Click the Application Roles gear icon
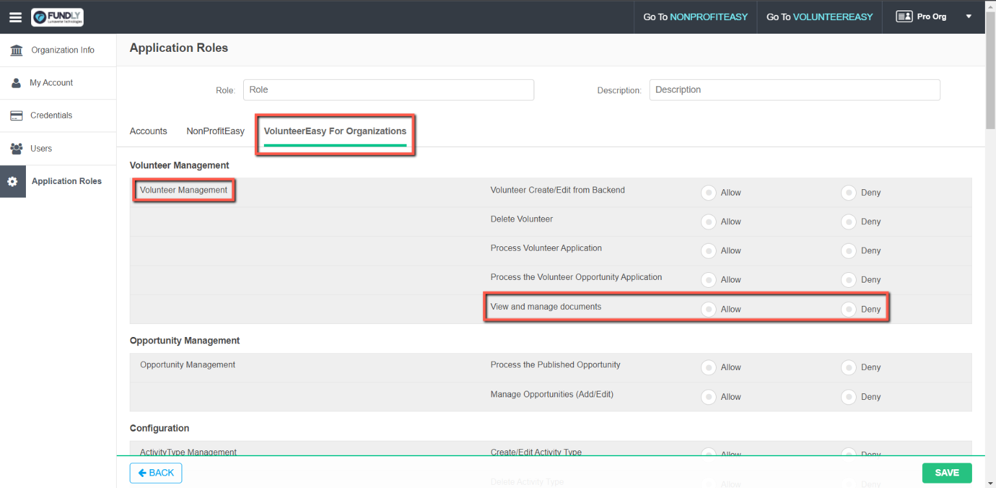The image size is (996, 488). point(12,181)
